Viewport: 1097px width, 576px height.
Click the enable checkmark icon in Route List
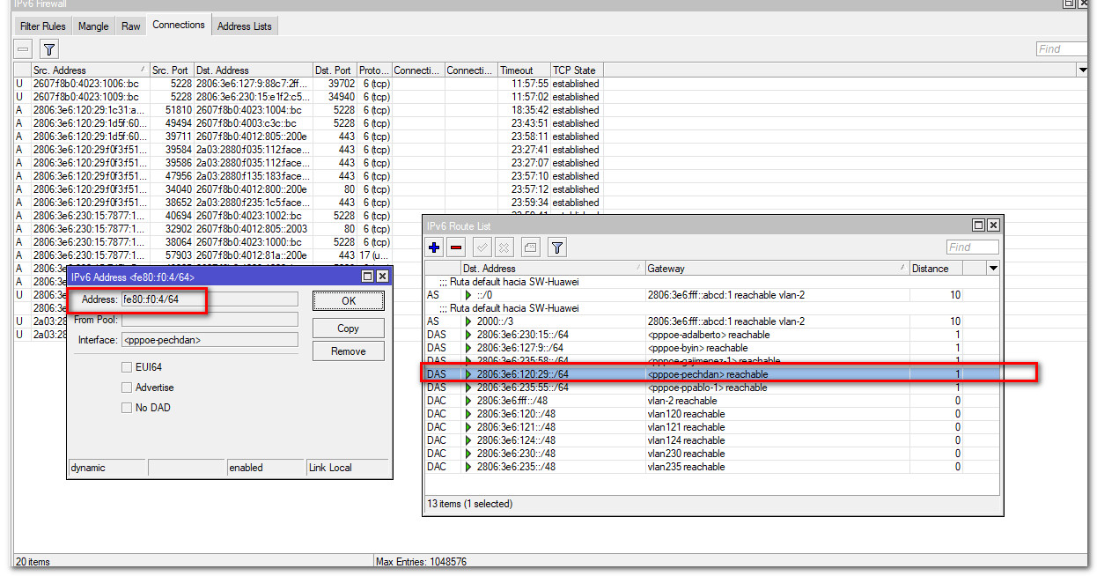coord(482,247)
